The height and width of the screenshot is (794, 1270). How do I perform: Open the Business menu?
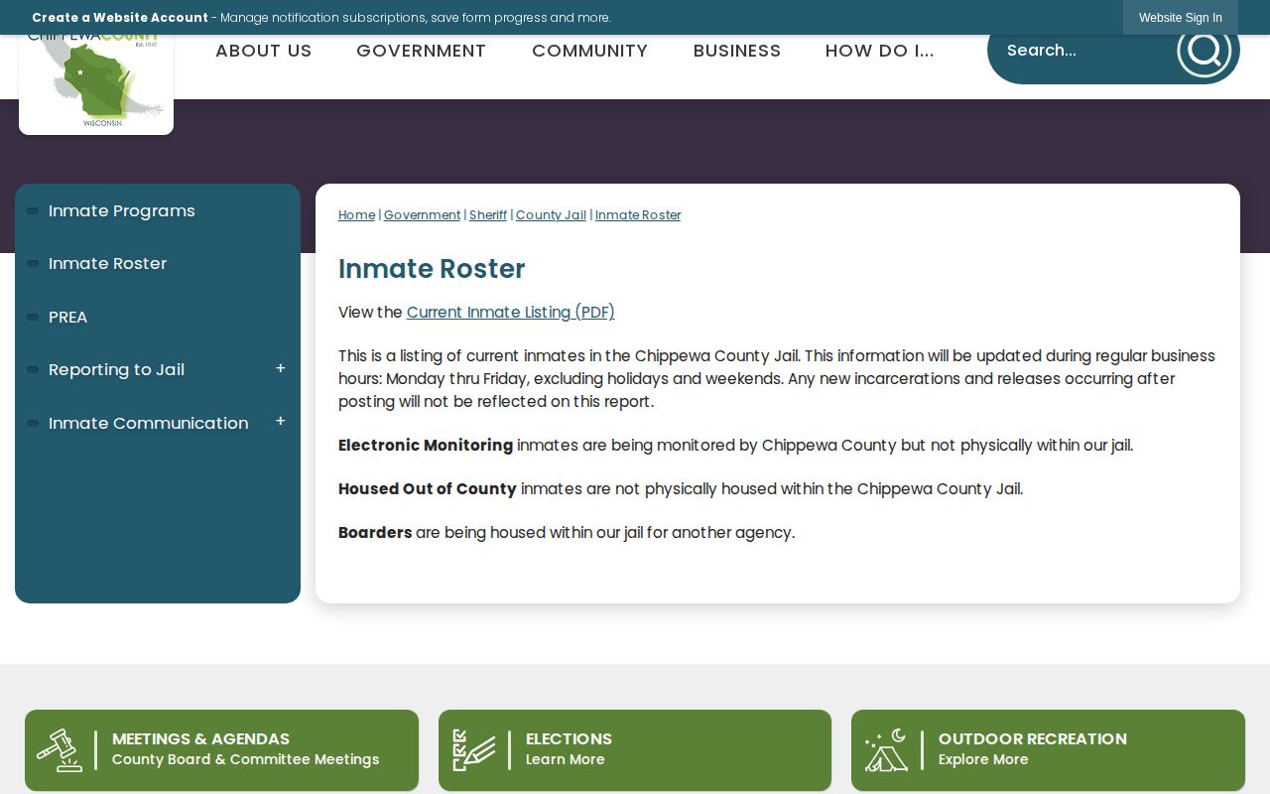(737, 51)
